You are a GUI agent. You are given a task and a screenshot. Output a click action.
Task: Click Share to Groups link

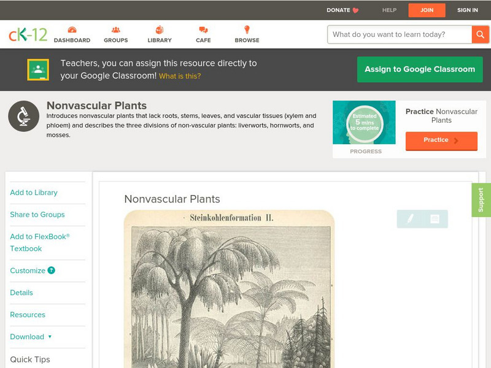coord(37,215)
